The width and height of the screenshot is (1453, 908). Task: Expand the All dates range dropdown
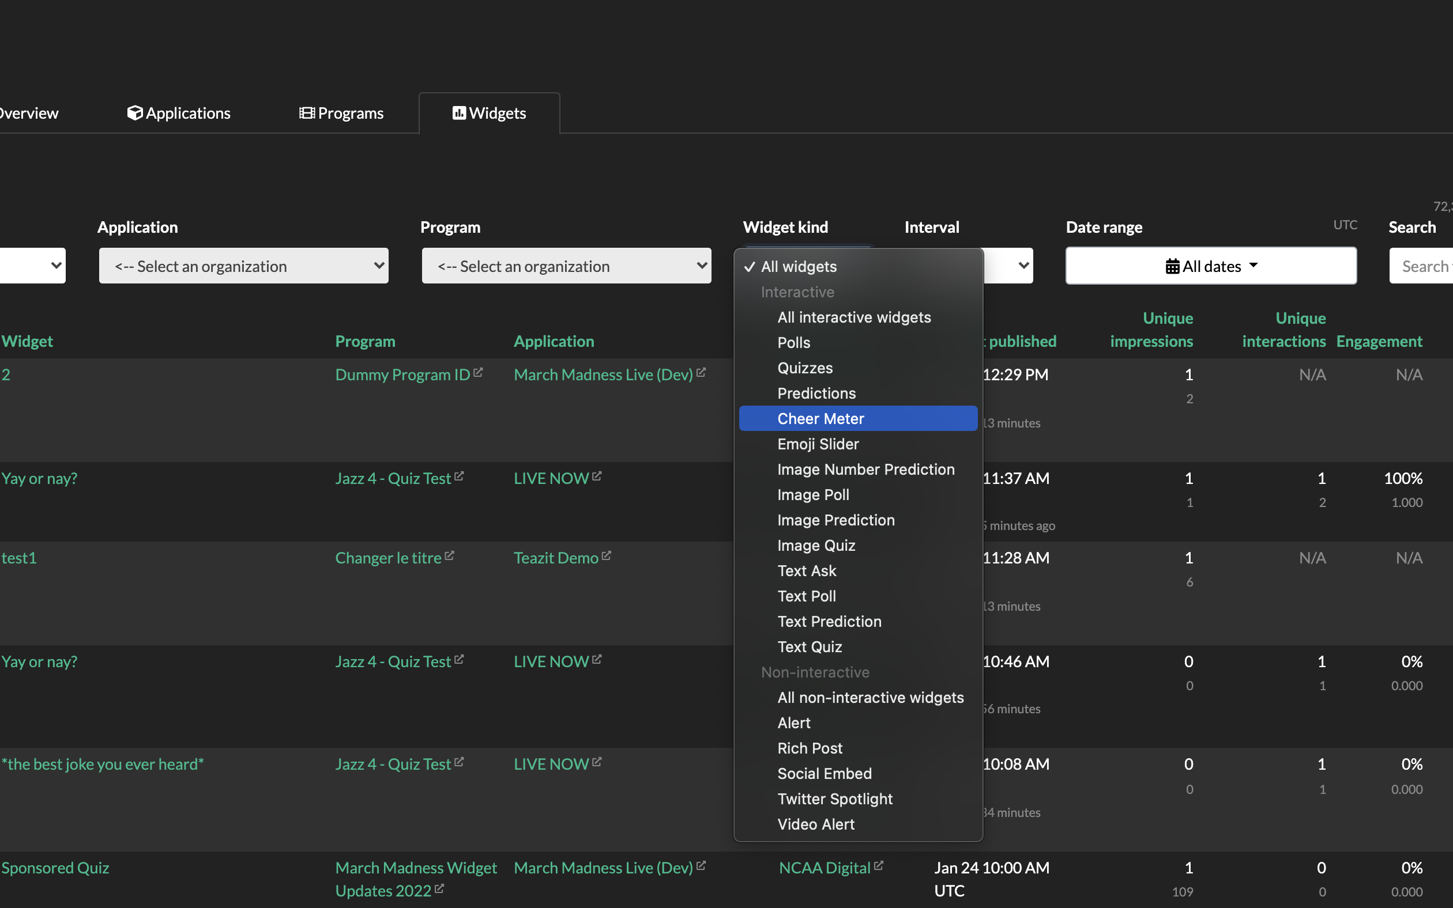(1210, 266)
